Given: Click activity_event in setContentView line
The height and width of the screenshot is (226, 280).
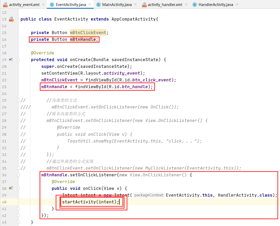Looking at the screenshot, I should (x=122, y=73).
